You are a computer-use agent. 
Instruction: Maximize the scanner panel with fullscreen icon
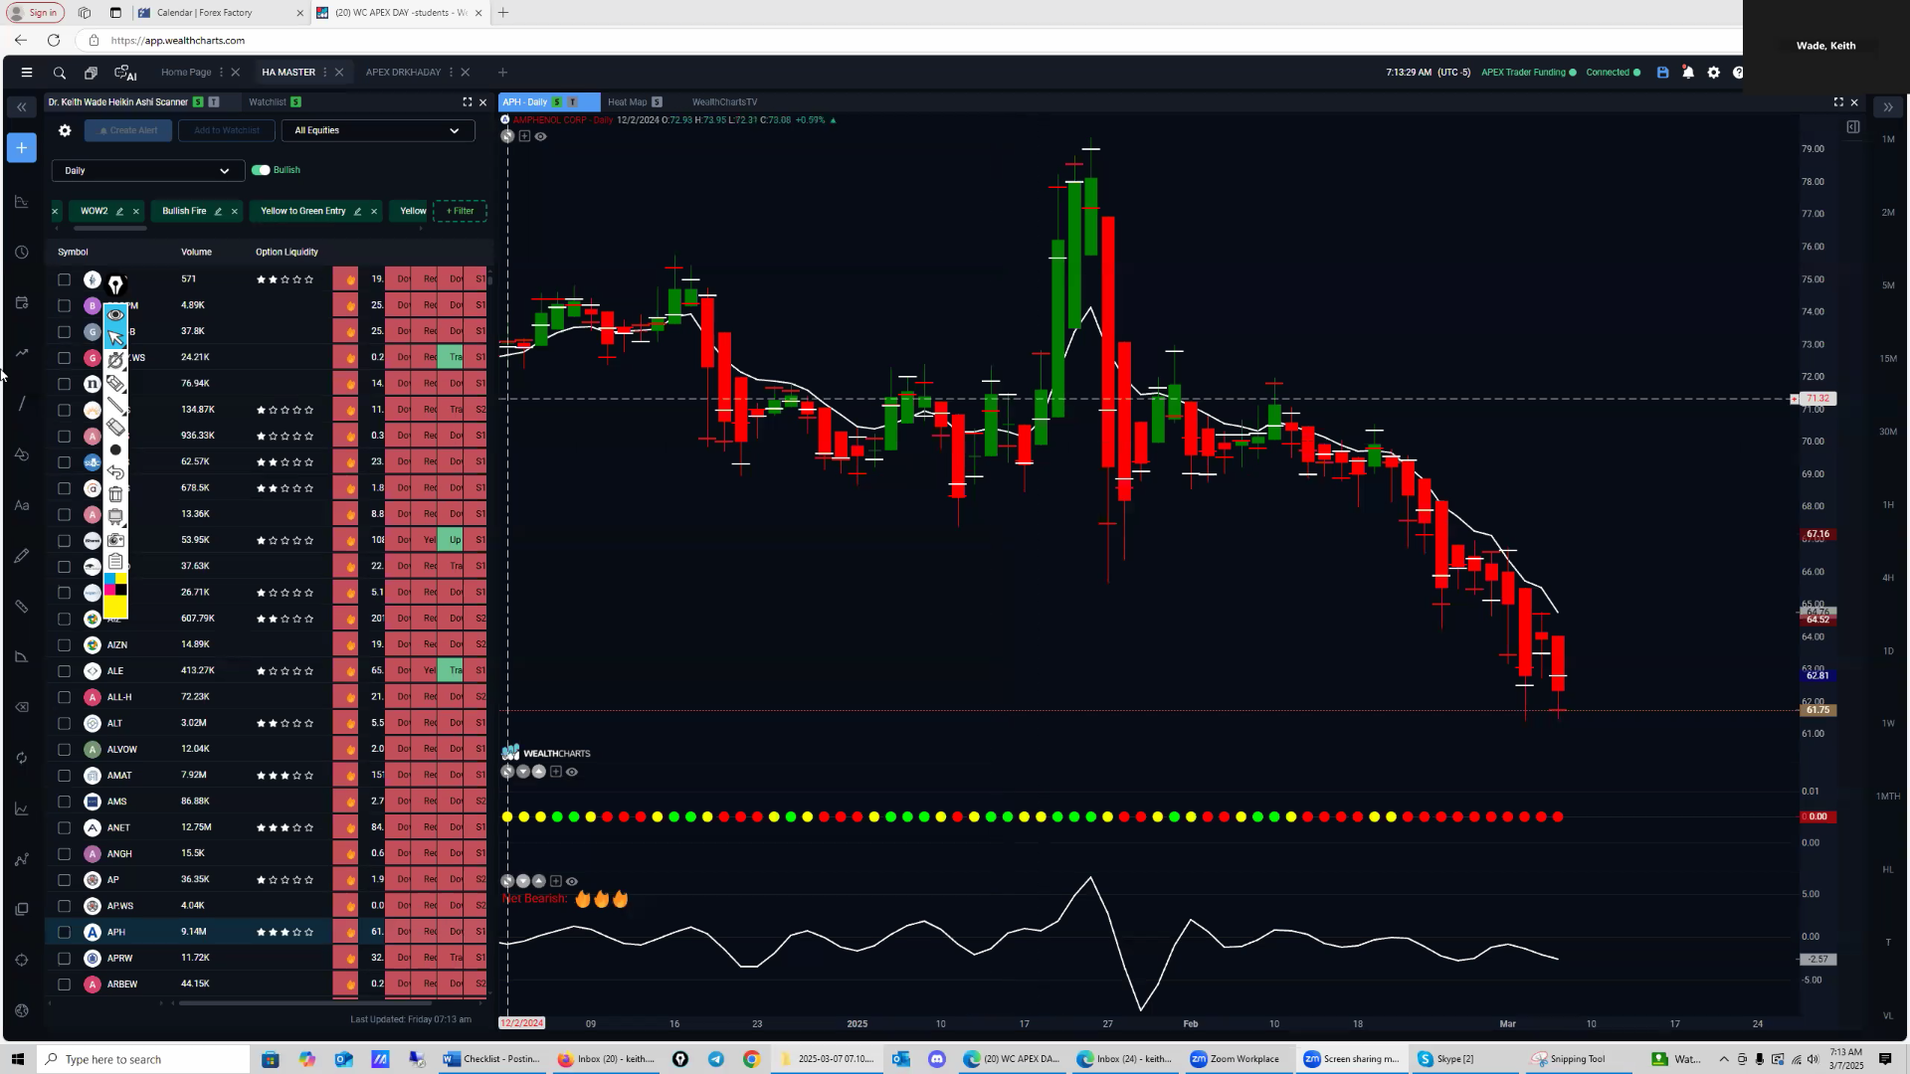(467, 102)
